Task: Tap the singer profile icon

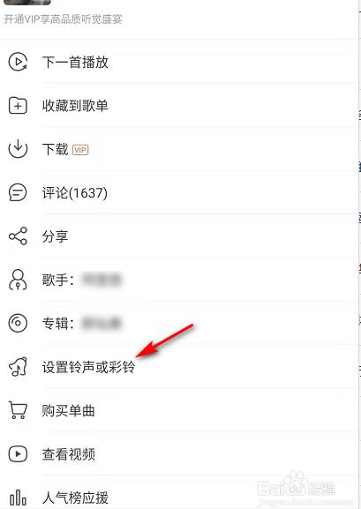Action: 18,280
